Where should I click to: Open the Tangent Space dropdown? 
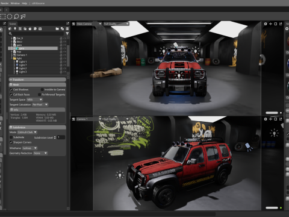[34, 99]
